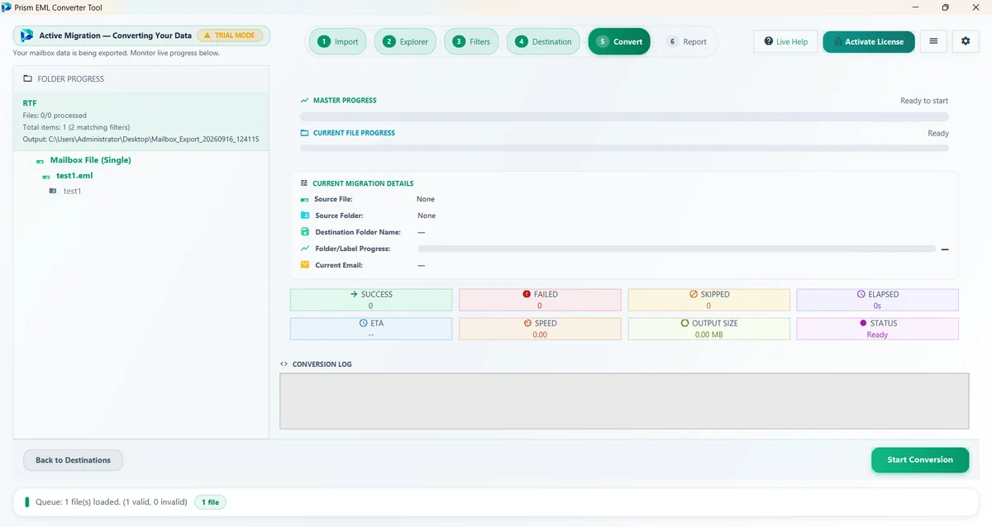992x527 pixels.
Task: Click the Folder/Label Progress bar
Action: point(676,249)
